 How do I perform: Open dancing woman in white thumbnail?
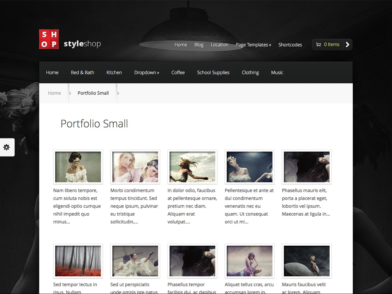click(x=135, y=261)
